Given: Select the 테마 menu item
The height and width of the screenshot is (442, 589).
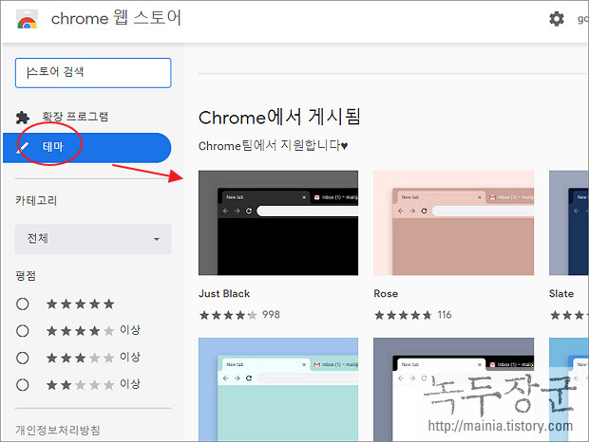Looking at the screenshot, I should click(86, 147).
